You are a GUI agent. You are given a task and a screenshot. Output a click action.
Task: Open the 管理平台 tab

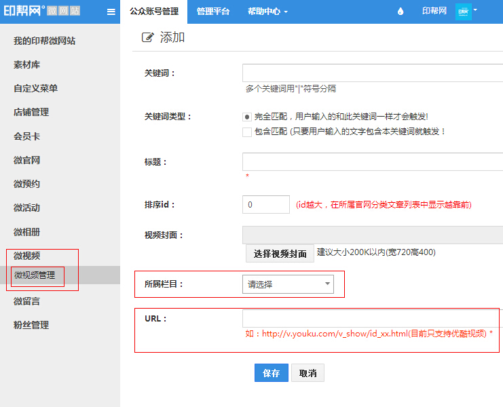pyautogui.click(x=213, y=12)
